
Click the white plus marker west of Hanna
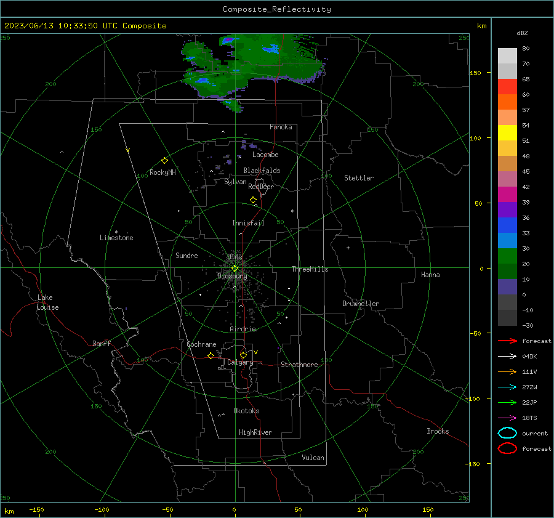(348, 248)
